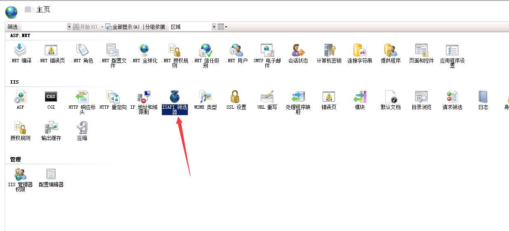Image resolution: width=509 pixels, height=231 pixels.
Task: Open the 连接字符串 icon
Action: coord(360,51)
